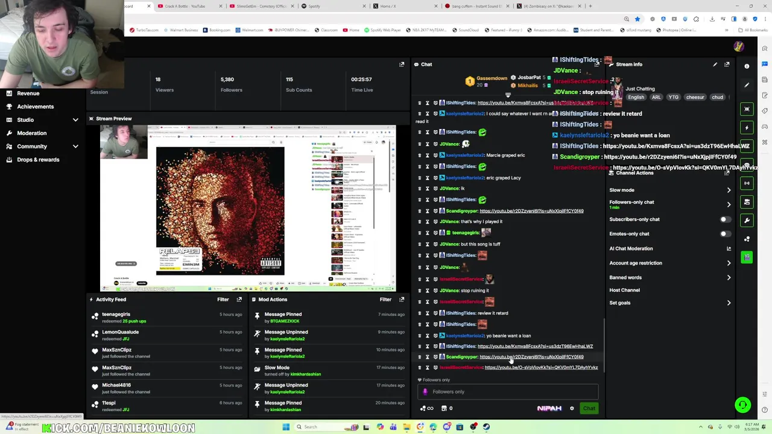Click the cheesur stream tag
Image resolution: width=772 pixels, height=434 pixels.
[695, 98]
